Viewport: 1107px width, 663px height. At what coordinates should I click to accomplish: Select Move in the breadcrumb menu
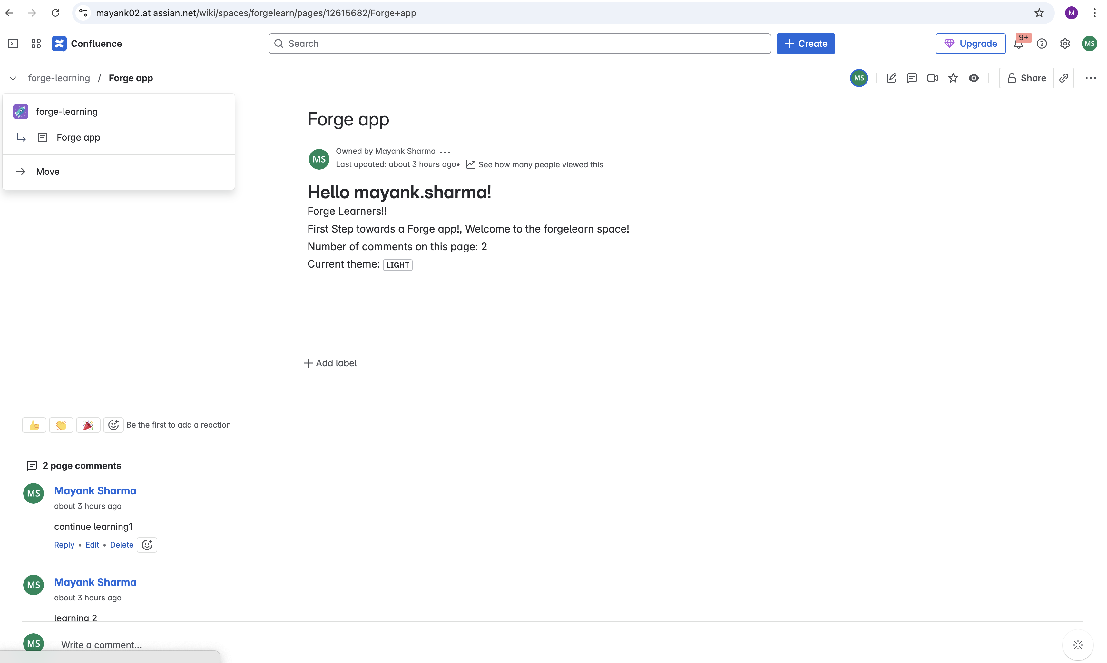point(48,172)
